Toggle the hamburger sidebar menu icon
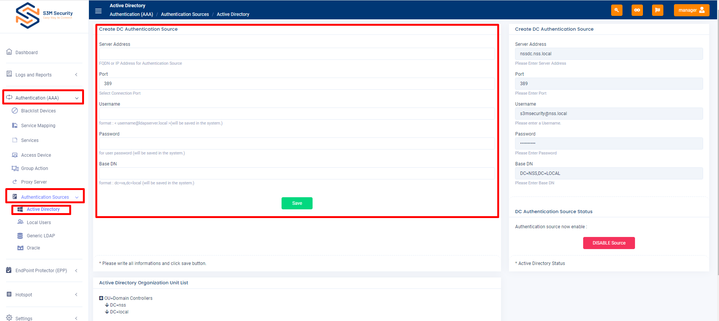Image resolution: width=719 pixels, height=321 pixels. 98,11
